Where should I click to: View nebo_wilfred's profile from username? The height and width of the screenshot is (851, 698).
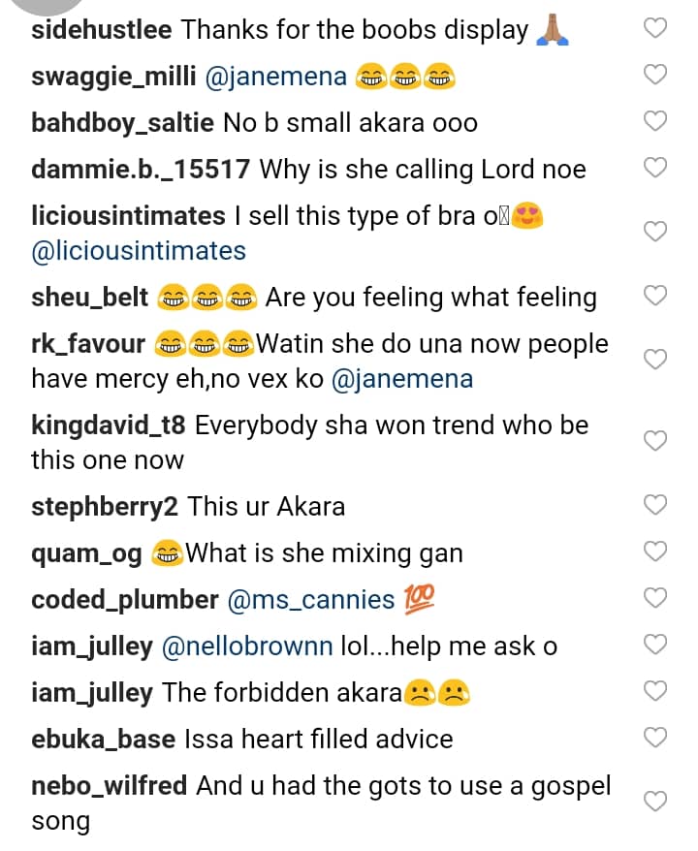tap(110, 786)
